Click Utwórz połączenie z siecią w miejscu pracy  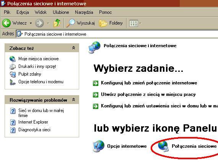(x=148, y=94)
